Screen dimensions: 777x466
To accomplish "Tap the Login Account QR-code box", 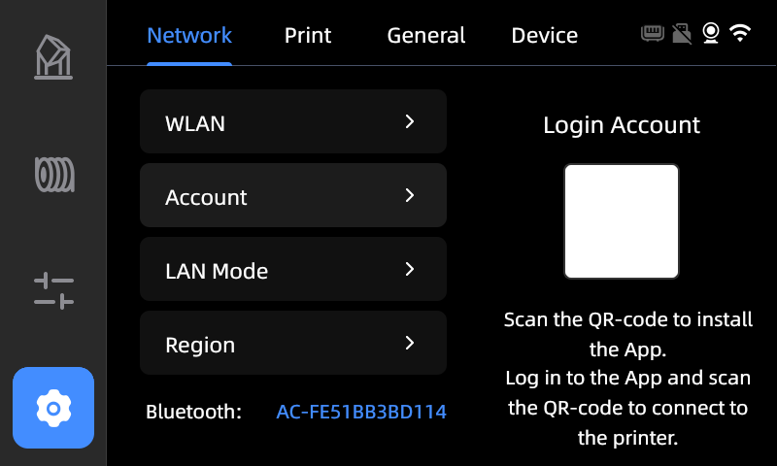I will [622, 221].
